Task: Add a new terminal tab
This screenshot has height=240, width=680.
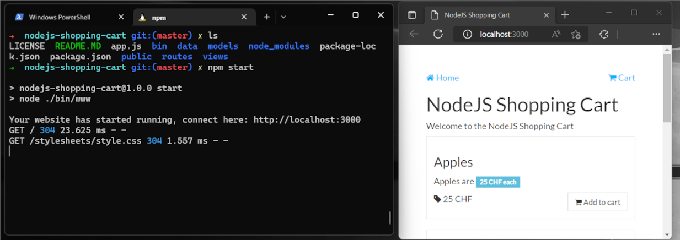Action: pyautogui.click(x=267, y=17)
